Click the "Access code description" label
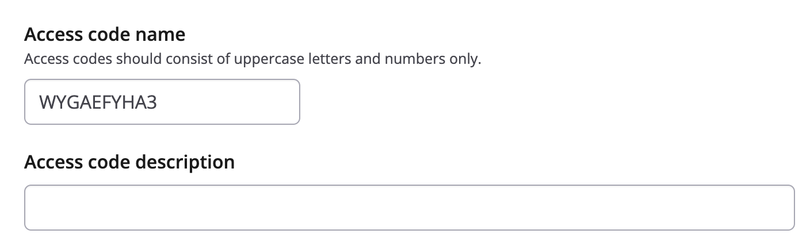 129,162
